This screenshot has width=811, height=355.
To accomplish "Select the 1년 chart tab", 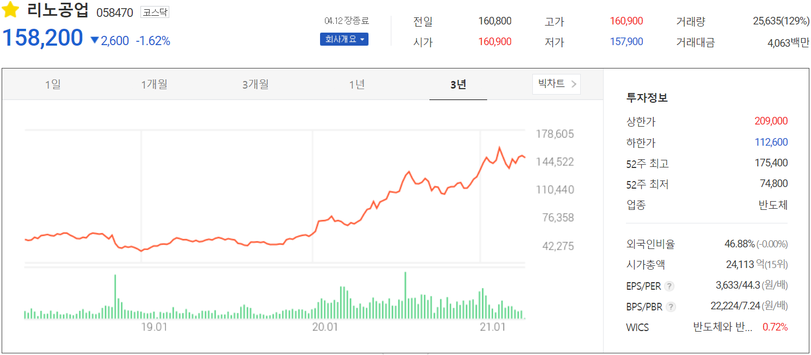I will point(357,84).
